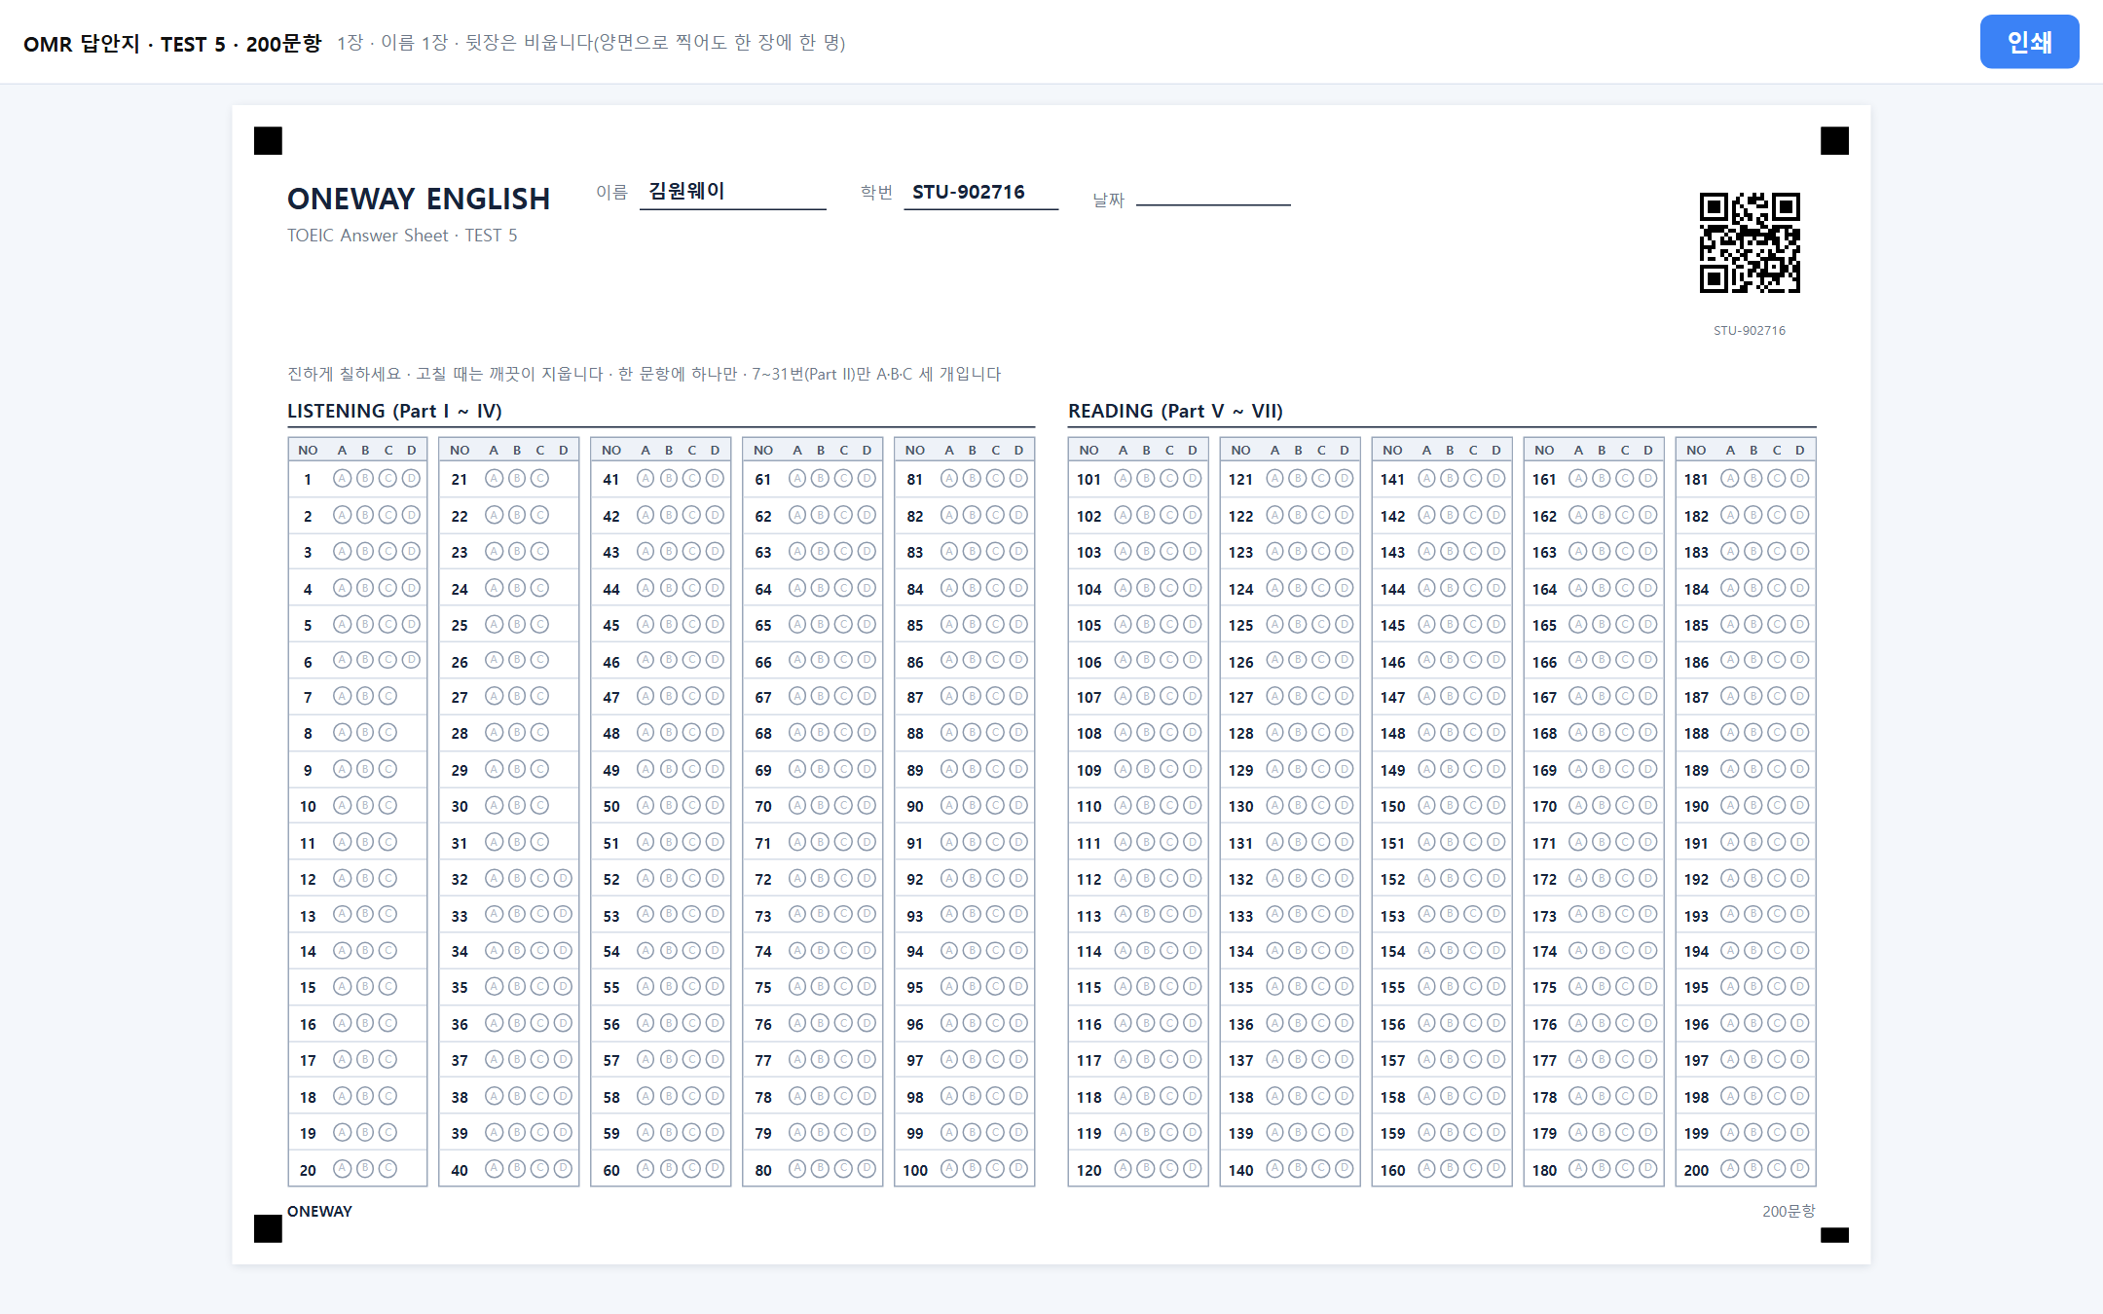Mark bubble A for question 41

(646, 479)
